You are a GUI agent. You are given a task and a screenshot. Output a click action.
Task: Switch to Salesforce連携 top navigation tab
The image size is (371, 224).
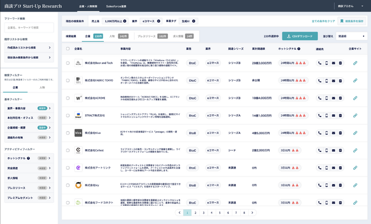point(116,6)
